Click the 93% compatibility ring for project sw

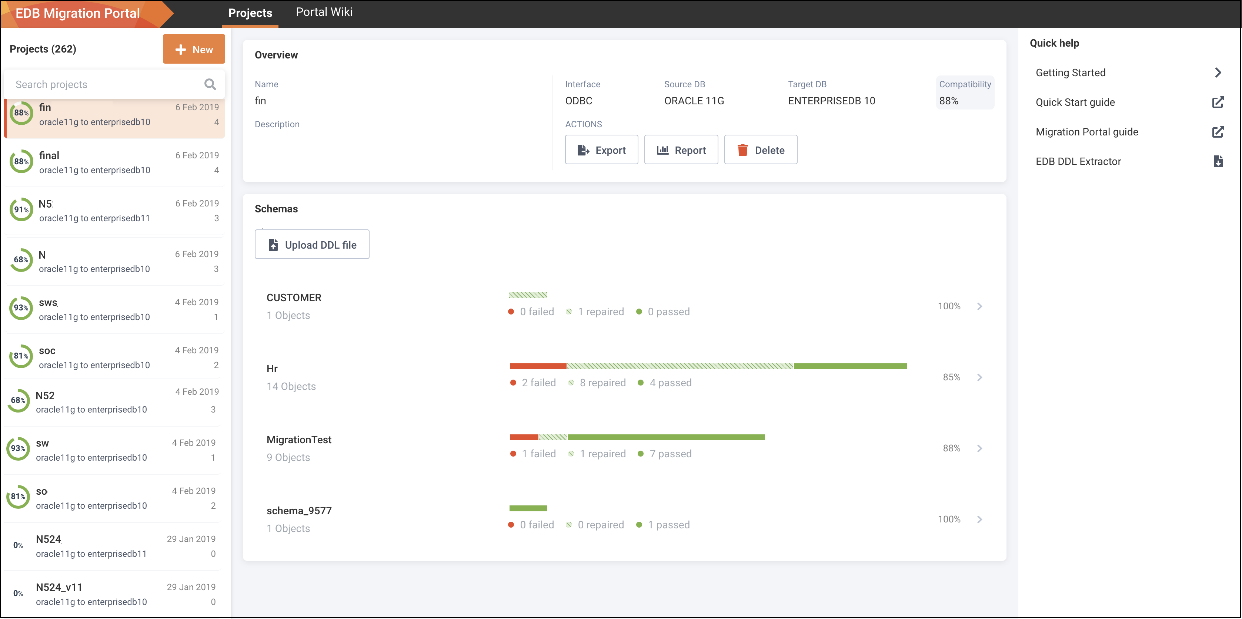point(18,448)
